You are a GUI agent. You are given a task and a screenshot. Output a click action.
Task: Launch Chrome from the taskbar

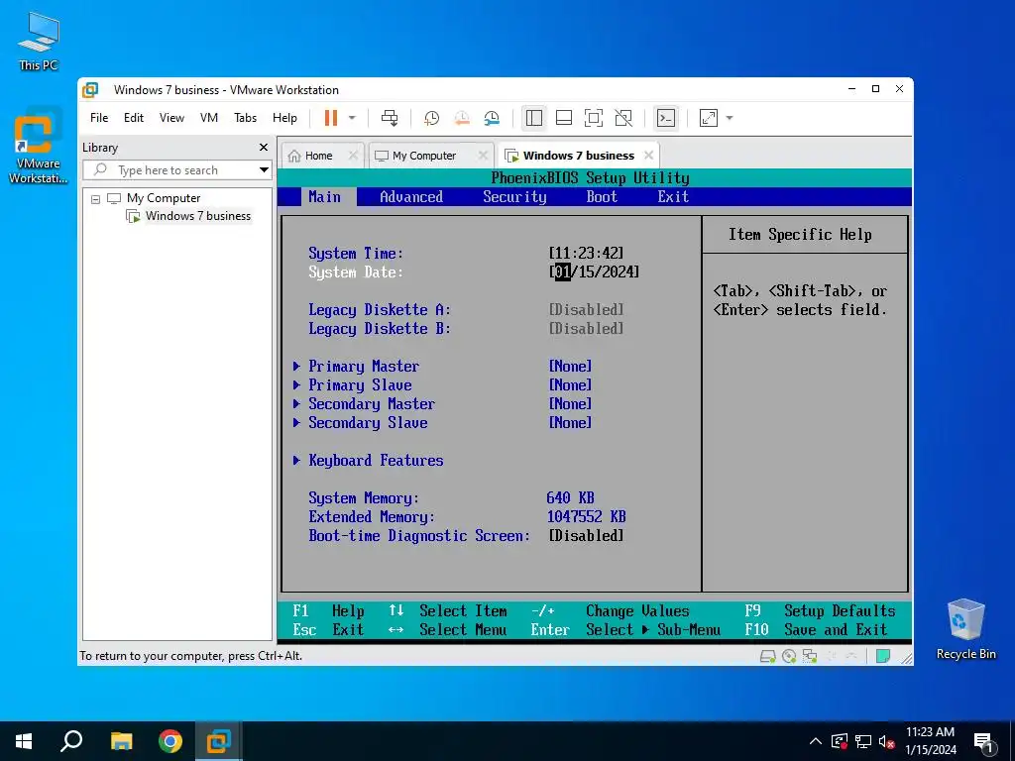point(170,741)
